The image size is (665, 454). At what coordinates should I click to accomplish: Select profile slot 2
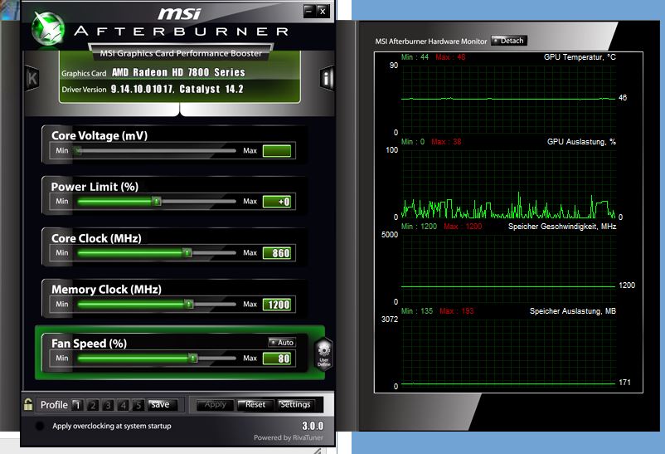93,405
